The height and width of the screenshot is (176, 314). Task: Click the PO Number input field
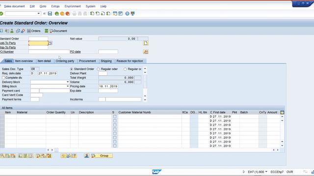49,52
